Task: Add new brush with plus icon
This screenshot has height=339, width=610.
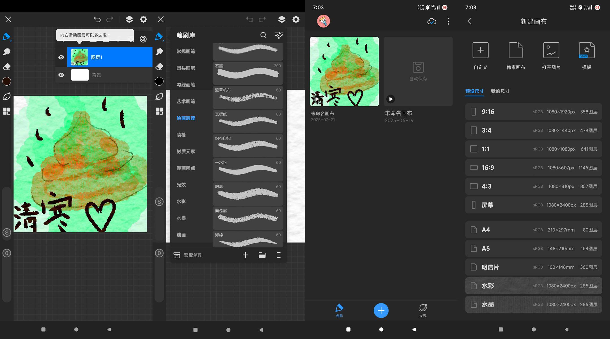Action: pos(245,255)
